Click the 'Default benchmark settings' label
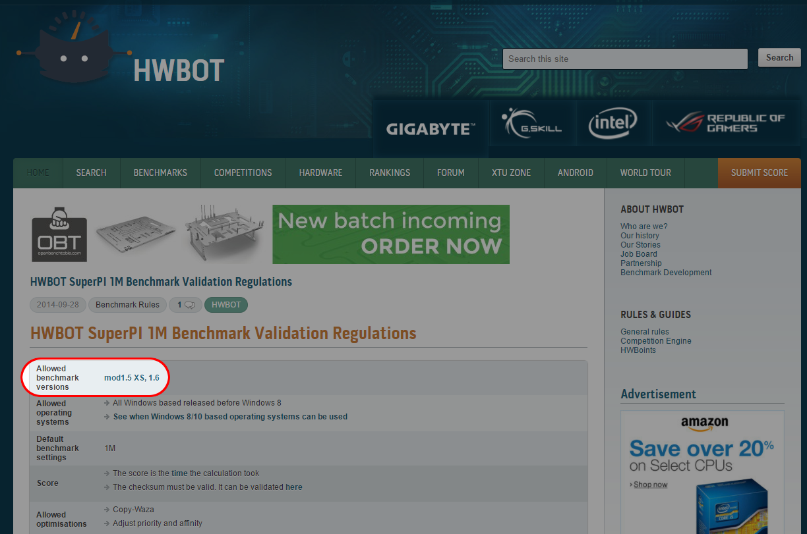This screenshot has width=807, height=534. click(x=57, y=448)
